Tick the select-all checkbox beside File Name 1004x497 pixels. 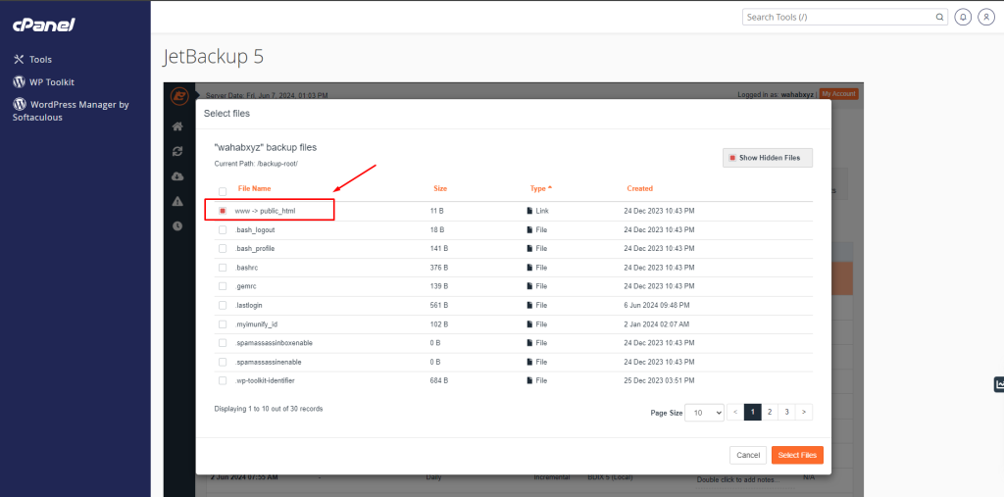(223, 191)
